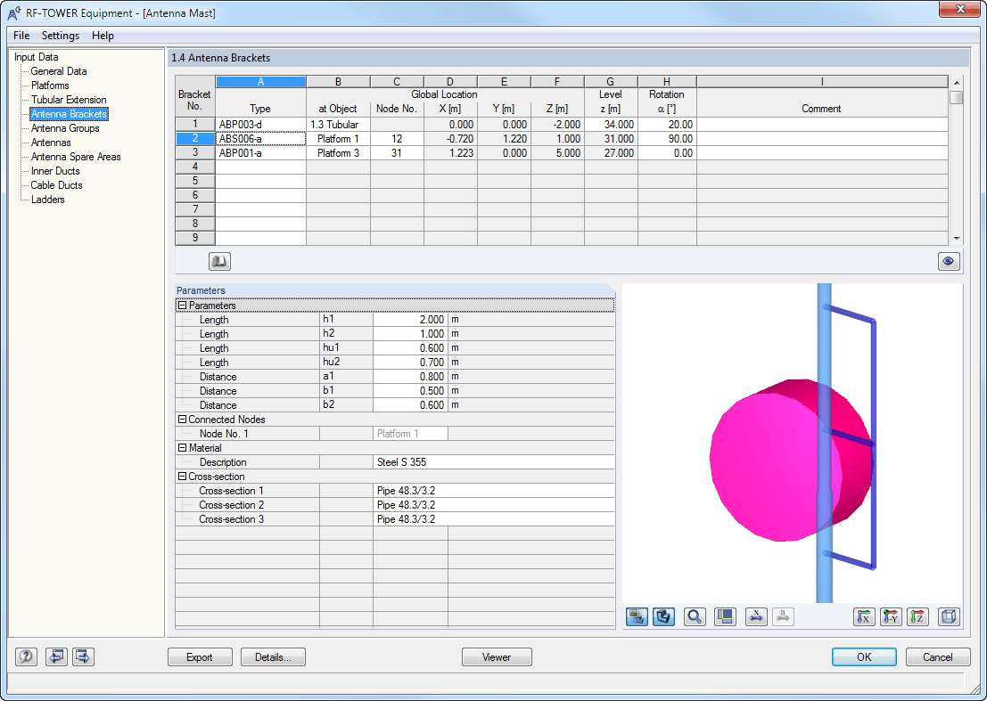View the model along -Y axis
This screenshot has height=701, width=987.
click(891, 616)
